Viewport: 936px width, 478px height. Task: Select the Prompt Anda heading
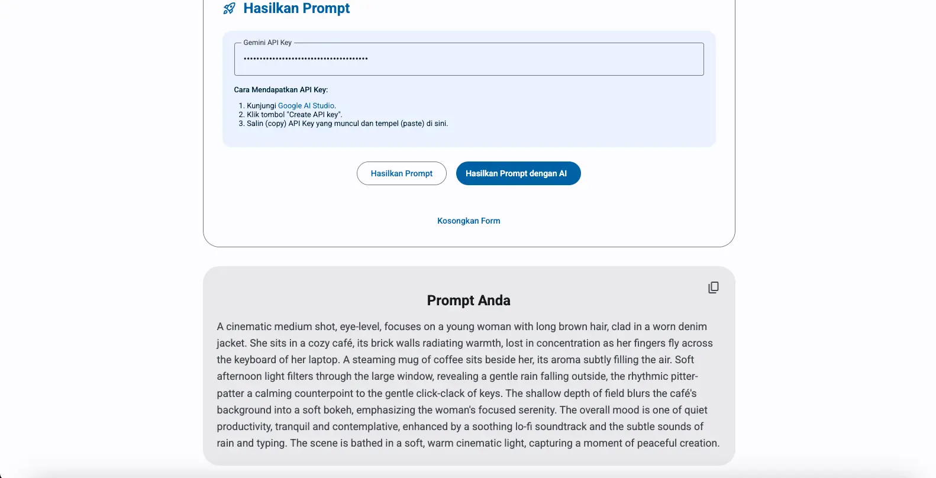(469, 301)
